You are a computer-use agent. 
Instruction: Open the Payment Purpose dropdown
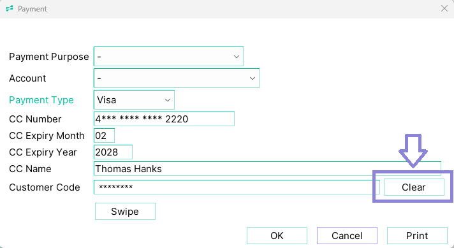click(x=168, y=57)
